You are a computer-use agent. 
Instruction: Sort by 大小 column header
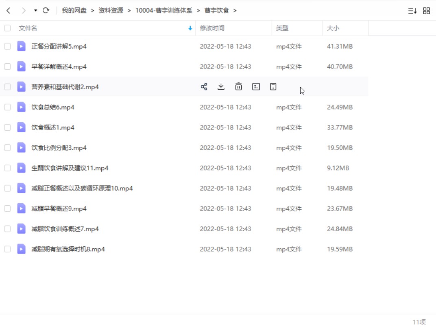pyautogui.click(x=333, y=28)
